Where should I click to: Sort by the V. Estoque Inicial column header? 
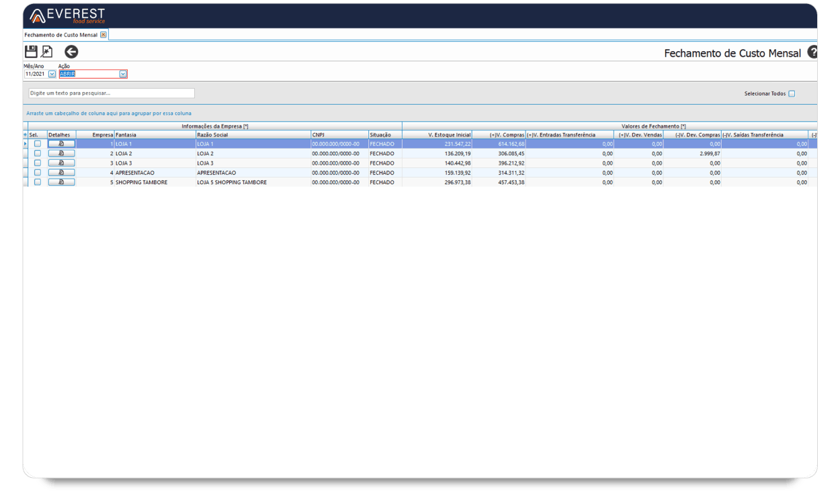tap(437, 135)
